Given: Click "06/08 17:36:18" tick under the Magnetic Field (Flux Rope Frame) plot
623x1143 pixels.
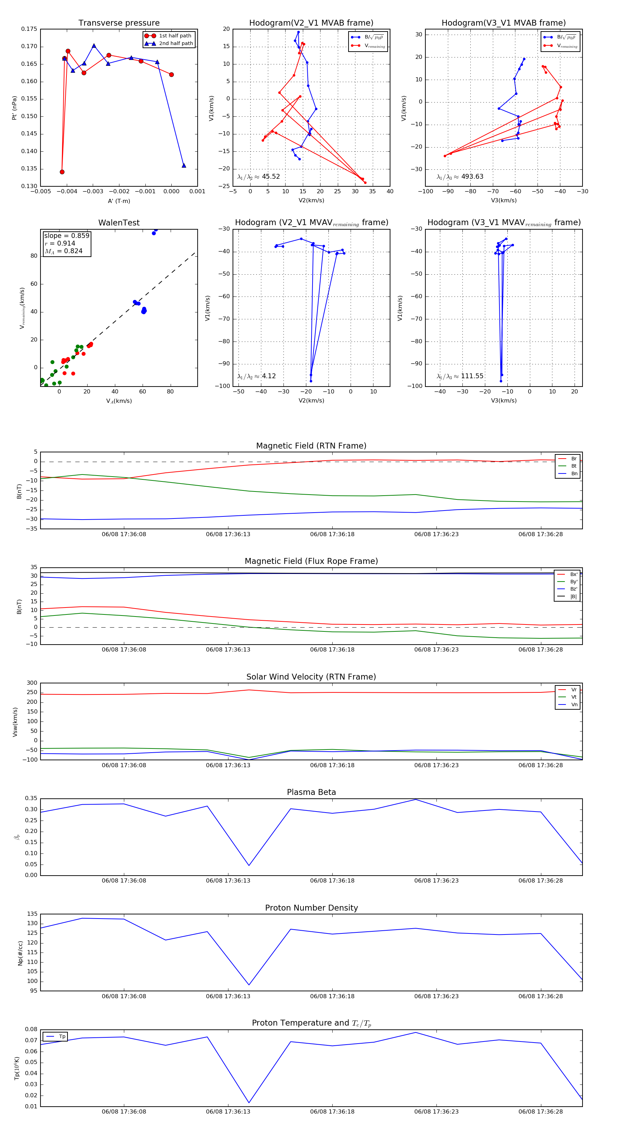Looking at the screenshot, I should (332, 649).
